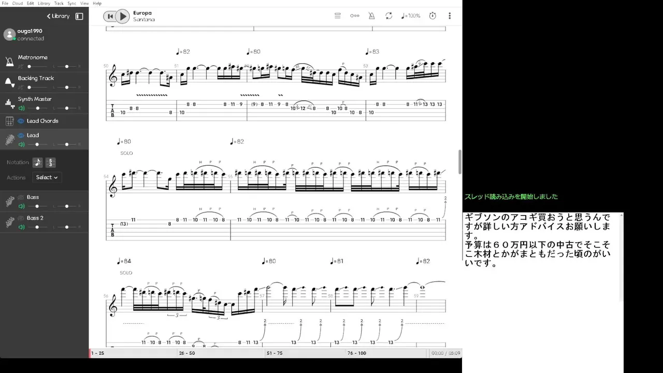Open the vertical three-dot more menu
Image resolution: width=663 pixels, height=373 pixels.
click(450, 16)
